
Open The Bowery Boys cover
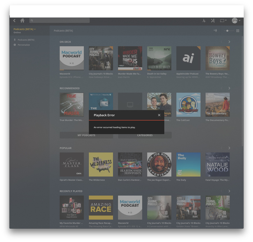218,58
